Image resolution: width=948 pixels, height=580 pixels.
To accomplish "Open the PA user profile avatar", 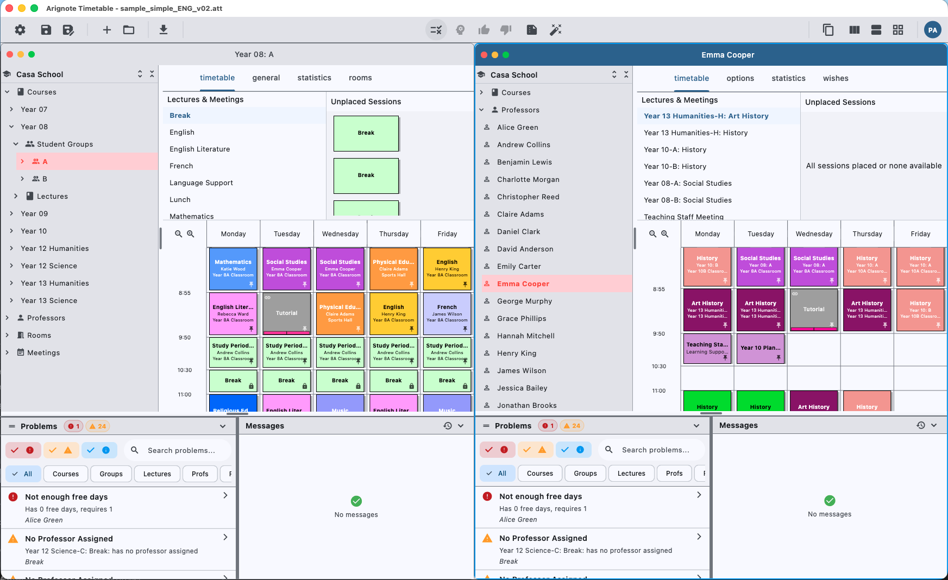I will click(933, 30).
